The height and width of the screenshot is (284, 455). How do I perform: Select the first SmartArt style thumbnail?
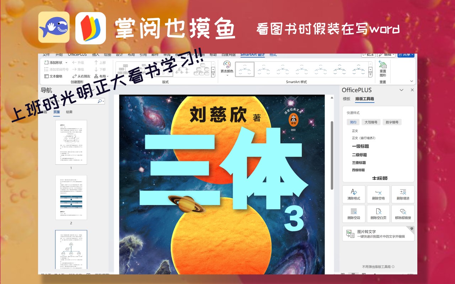(x=245, y=69)
